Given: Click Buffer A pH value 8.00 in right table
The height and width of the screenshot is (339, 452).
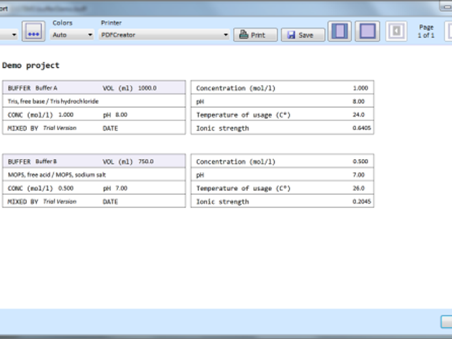Looking at the screenshot, I should [x=358, y=101].
